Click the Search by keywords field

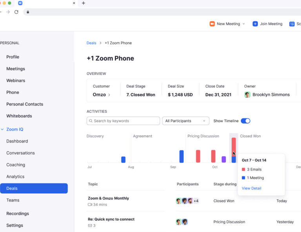pyautogui.click(x=123, y=121)
